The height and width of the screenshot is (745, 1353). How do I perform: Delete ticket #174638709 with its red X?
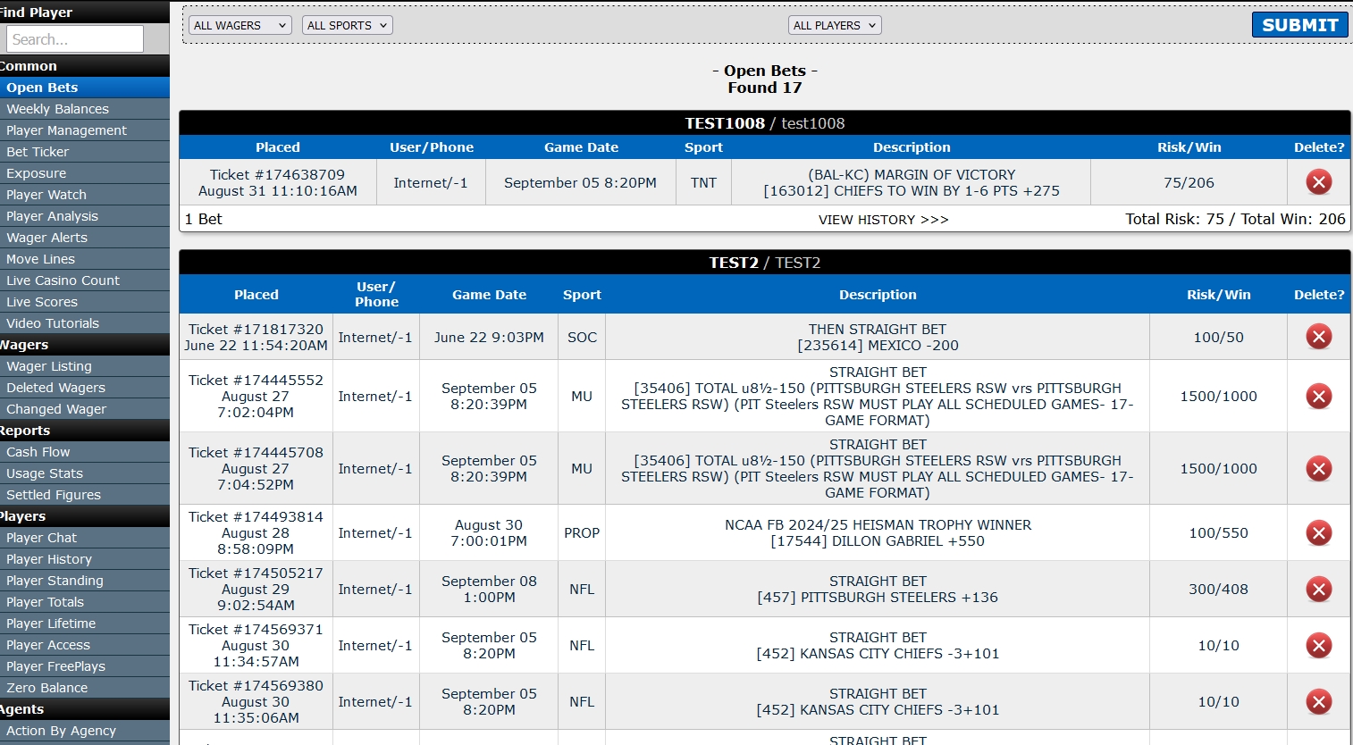click(1319, 182)
